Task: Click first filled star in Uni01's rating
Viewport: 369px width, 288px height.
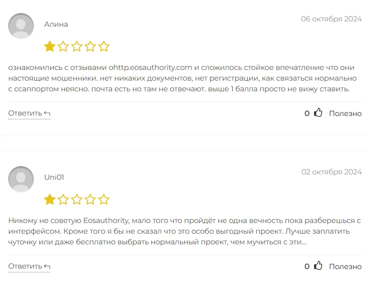Action: [x=50, y=200]
